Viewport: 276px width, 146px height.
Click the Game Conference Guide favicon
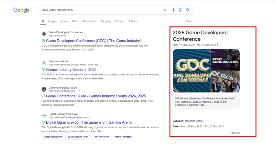click(44, 89)
